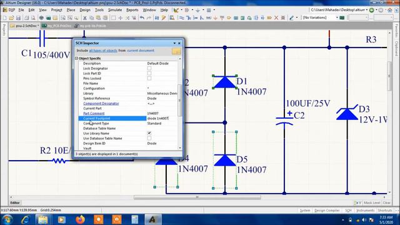Click the Component Designator link
This screenshot has height=225, width=400.
point(101,103)
